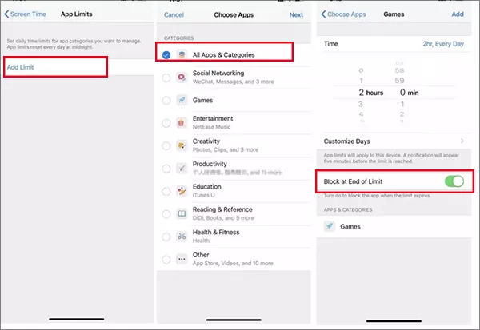The image size is (480, 330).
Task: Tap the Games rocket icon in category list
Action: pos(182,101)
